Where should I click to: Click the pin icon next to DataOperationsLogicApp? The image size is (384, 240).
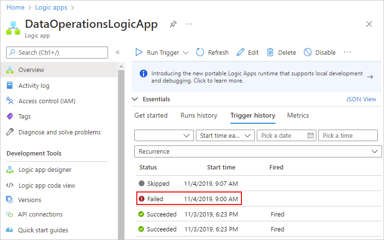[x=173, y=24]
